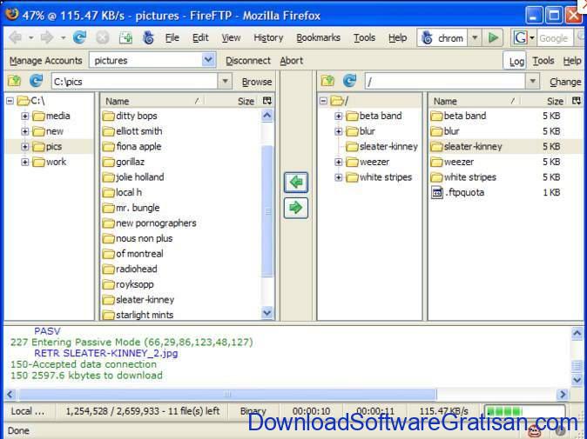Click in the remote path field

(x=445, y=81)
